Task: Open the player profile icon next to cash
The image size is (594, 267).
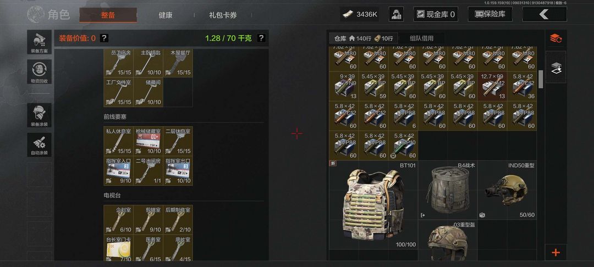Action: click(x=396, y=14)
